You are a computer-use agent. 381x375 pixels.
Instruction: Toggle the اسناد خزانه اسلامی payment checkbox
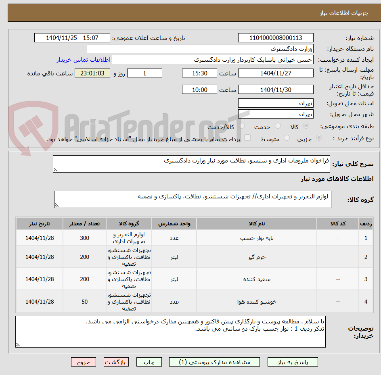tap(247, 137)
